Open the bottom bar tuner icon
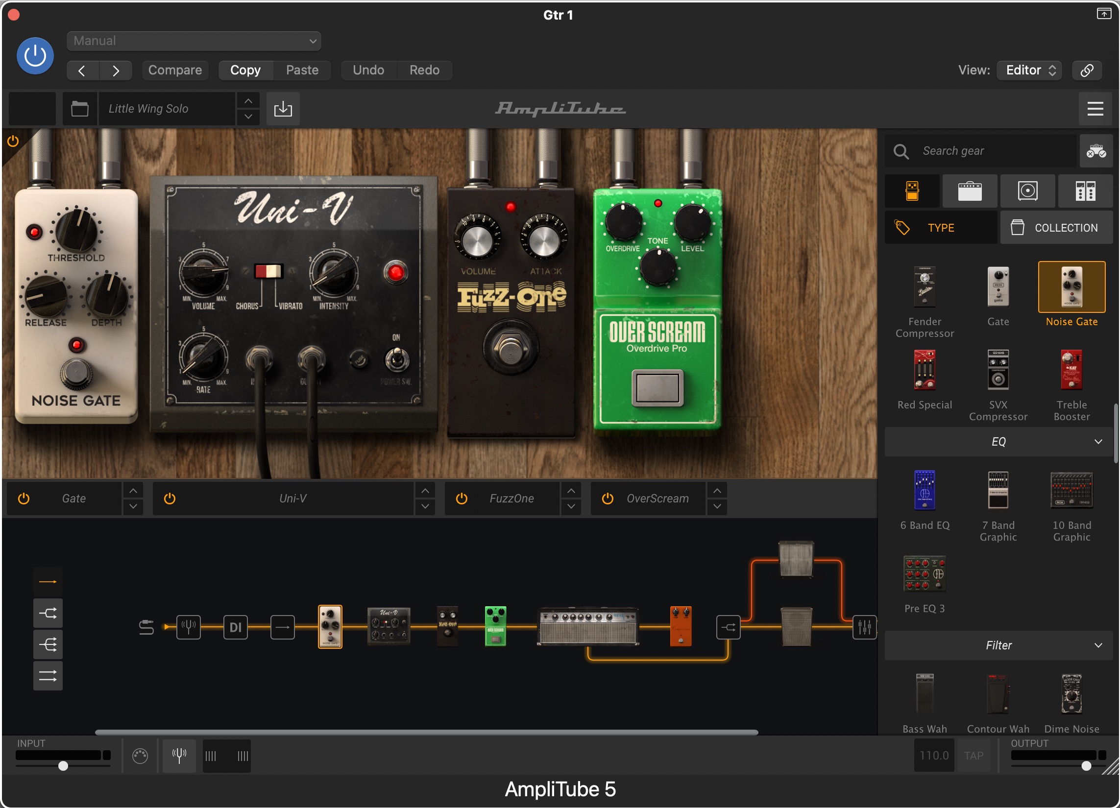Screen dimensions: 1120x808 click(179, 756)
